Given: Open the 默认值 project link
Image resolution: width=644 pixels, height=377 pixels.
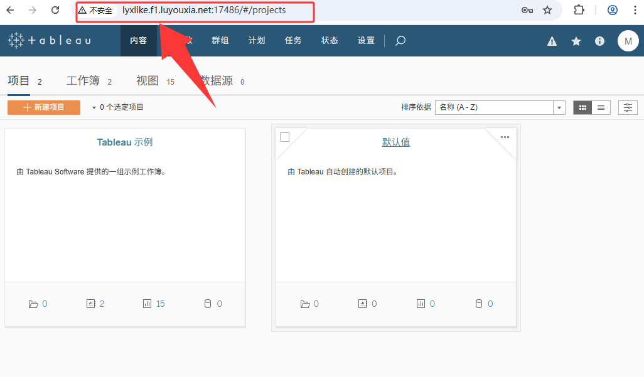Looking at the screenshot, I should (x=396, y=142).
